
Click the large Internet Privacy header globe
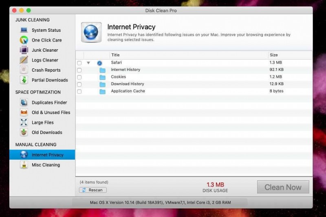pyautogui.click(x=91, y=33)
